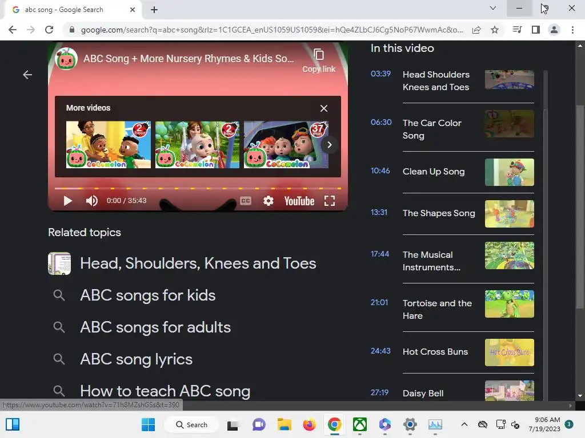Click the scroll down arrow

(x=580, y=396)
